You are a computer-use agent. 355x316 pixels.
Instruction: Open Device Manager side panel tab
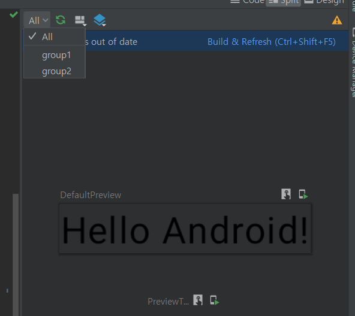click(x=353, y=63)
